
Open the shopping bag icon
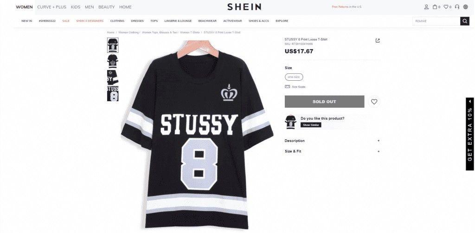pyautogui.click(x=435, y=7)
